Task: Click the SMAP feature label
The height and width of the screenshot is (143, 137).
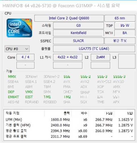Action: pos(85,92)
